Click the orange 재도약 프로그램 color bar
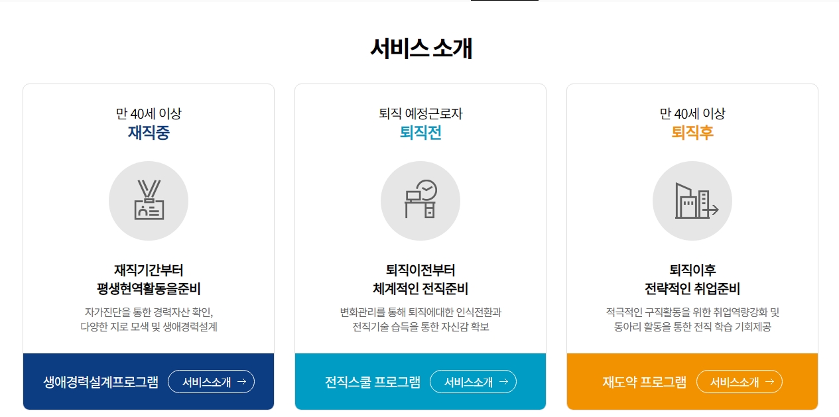This screenshot has width=839, height=417. coord(692,381)
